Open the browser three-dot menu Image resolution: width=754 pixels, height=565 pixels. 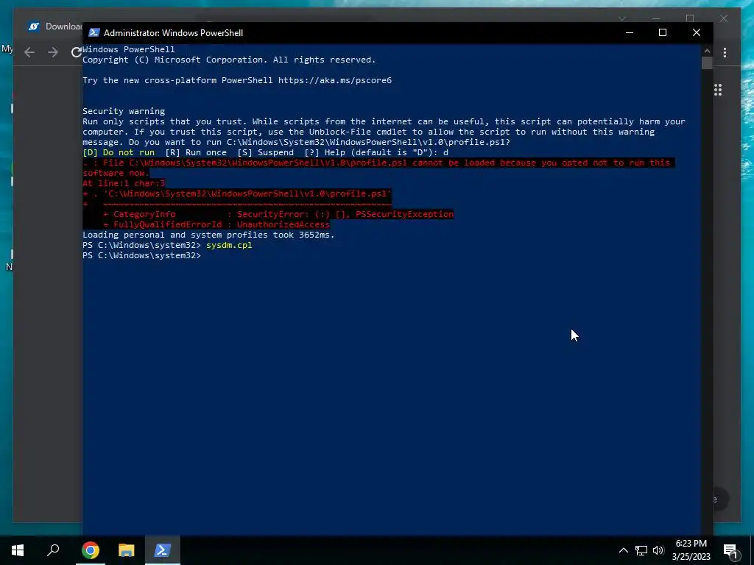coord(725,52)
